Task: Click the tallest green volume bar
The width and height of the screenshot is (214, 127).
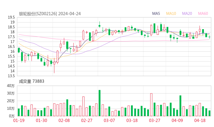Action: click(x=99, y=103)
